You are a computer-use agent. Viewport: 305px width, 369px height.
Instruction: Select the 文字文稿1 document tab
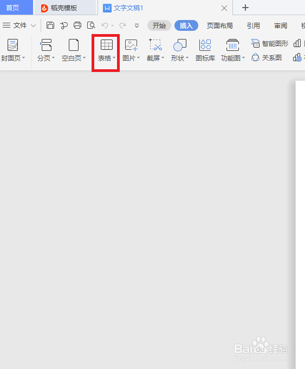pos(128,8)
